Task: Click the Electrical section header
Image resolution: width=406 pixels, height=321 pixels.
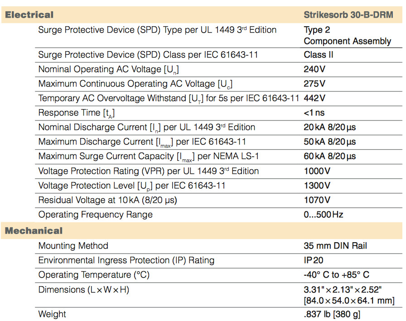Action: pos(29,15)
